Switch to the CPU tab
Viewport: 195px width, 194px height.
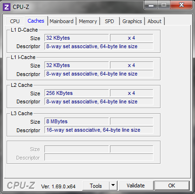pyautogui.click(x=15, y=21)
